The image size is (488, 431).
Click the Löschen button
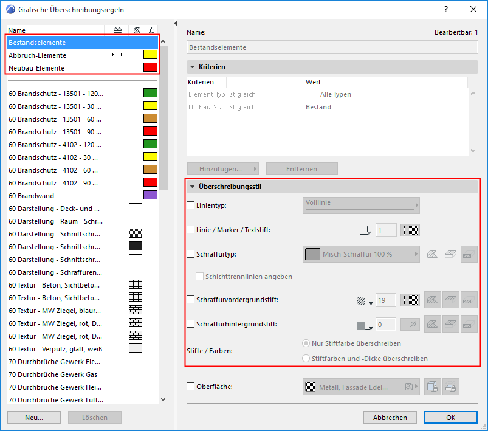95,418
